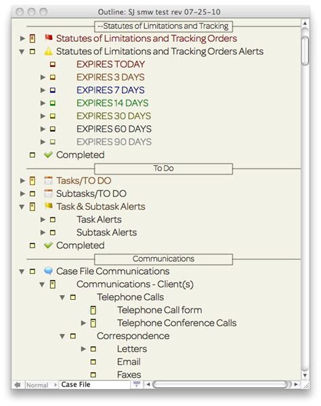Click the vertical scrollbar down arrow
This screenshot has width=321, height=406.
305,376
